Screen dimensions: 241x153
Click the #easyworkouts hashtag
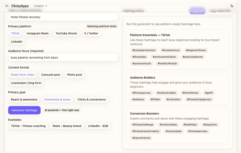point(141,138)
